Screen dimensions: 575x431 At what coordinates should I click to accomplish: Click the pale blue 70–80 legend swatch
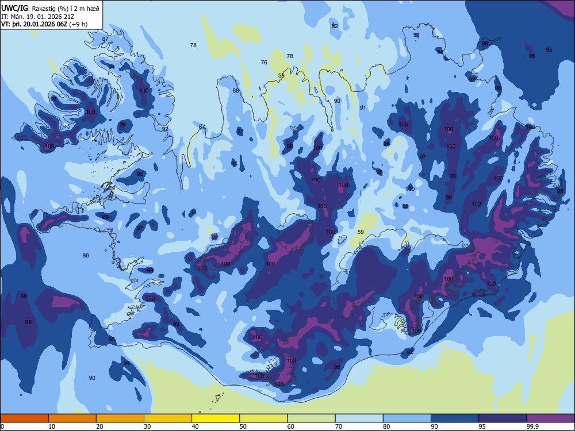point(359,418)
